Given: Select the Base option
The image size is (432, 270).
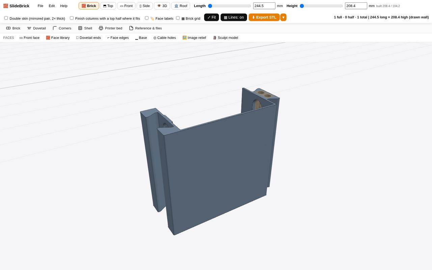Looking at the screenshot, I should pyautogui.click(x=141, y=38).
